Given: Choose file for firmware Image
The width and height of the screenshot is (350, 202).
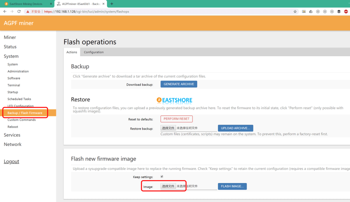Looking at the screenshot, I should coord(168,186).
